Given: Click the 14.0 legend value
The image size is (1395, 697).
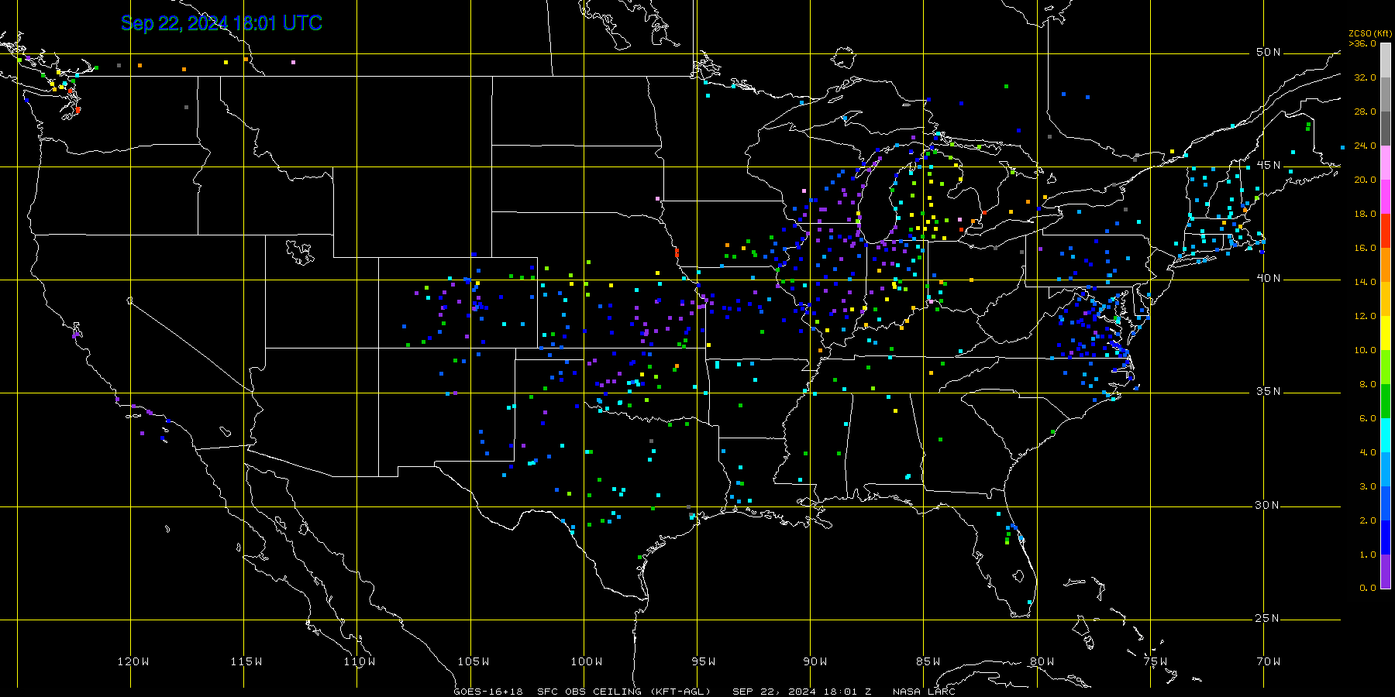Looking at the screenshot, I should click(x=1365, y=282).
